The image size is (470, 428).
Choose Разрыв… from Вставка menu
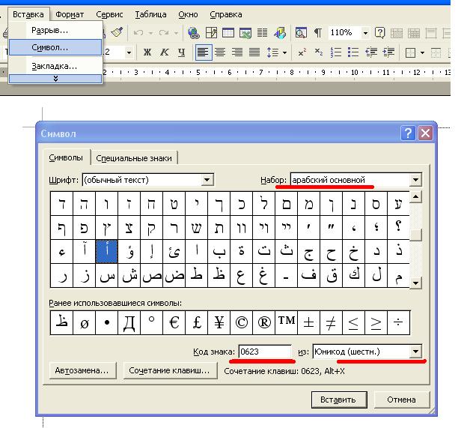[55, 30]
